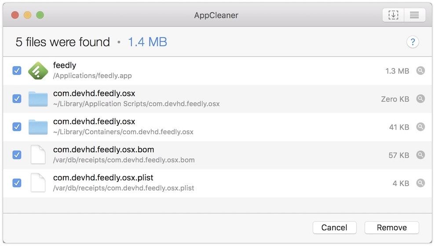Viewport: 435px width, 246px height.
Task: Click the Application Scripts folder icon
Action: (x=38, y=99)
